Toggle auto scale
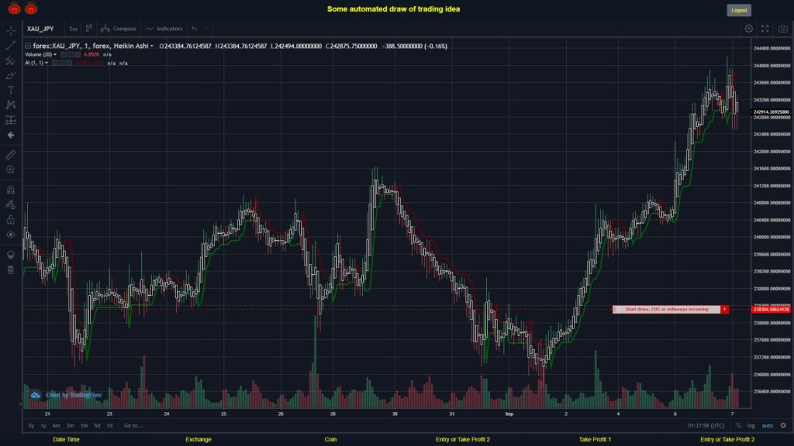794x446 pixels. pos(768,426)
